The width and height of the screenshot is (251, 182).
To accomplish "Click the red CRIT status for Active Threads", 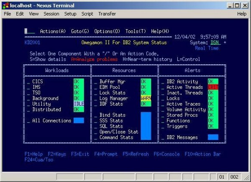I will 213,87.
